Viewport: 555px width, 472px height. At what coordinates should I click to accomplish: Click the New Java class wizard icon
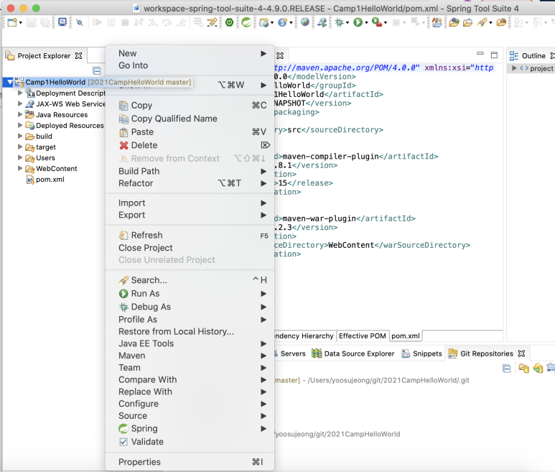437,23
